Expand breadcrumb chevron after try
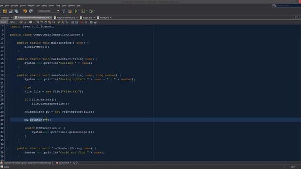 pyautogui.click(x=77, y=163)
